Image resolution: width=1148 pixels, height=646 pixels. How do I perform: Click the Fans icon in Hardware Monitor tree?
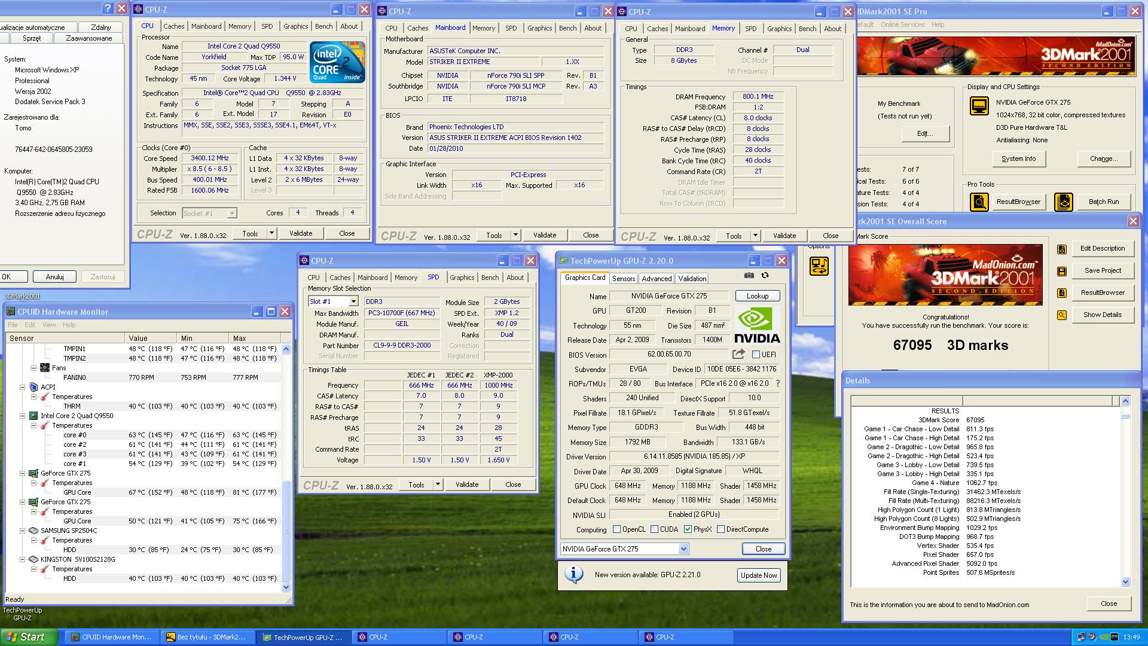(x=45, y=368)
